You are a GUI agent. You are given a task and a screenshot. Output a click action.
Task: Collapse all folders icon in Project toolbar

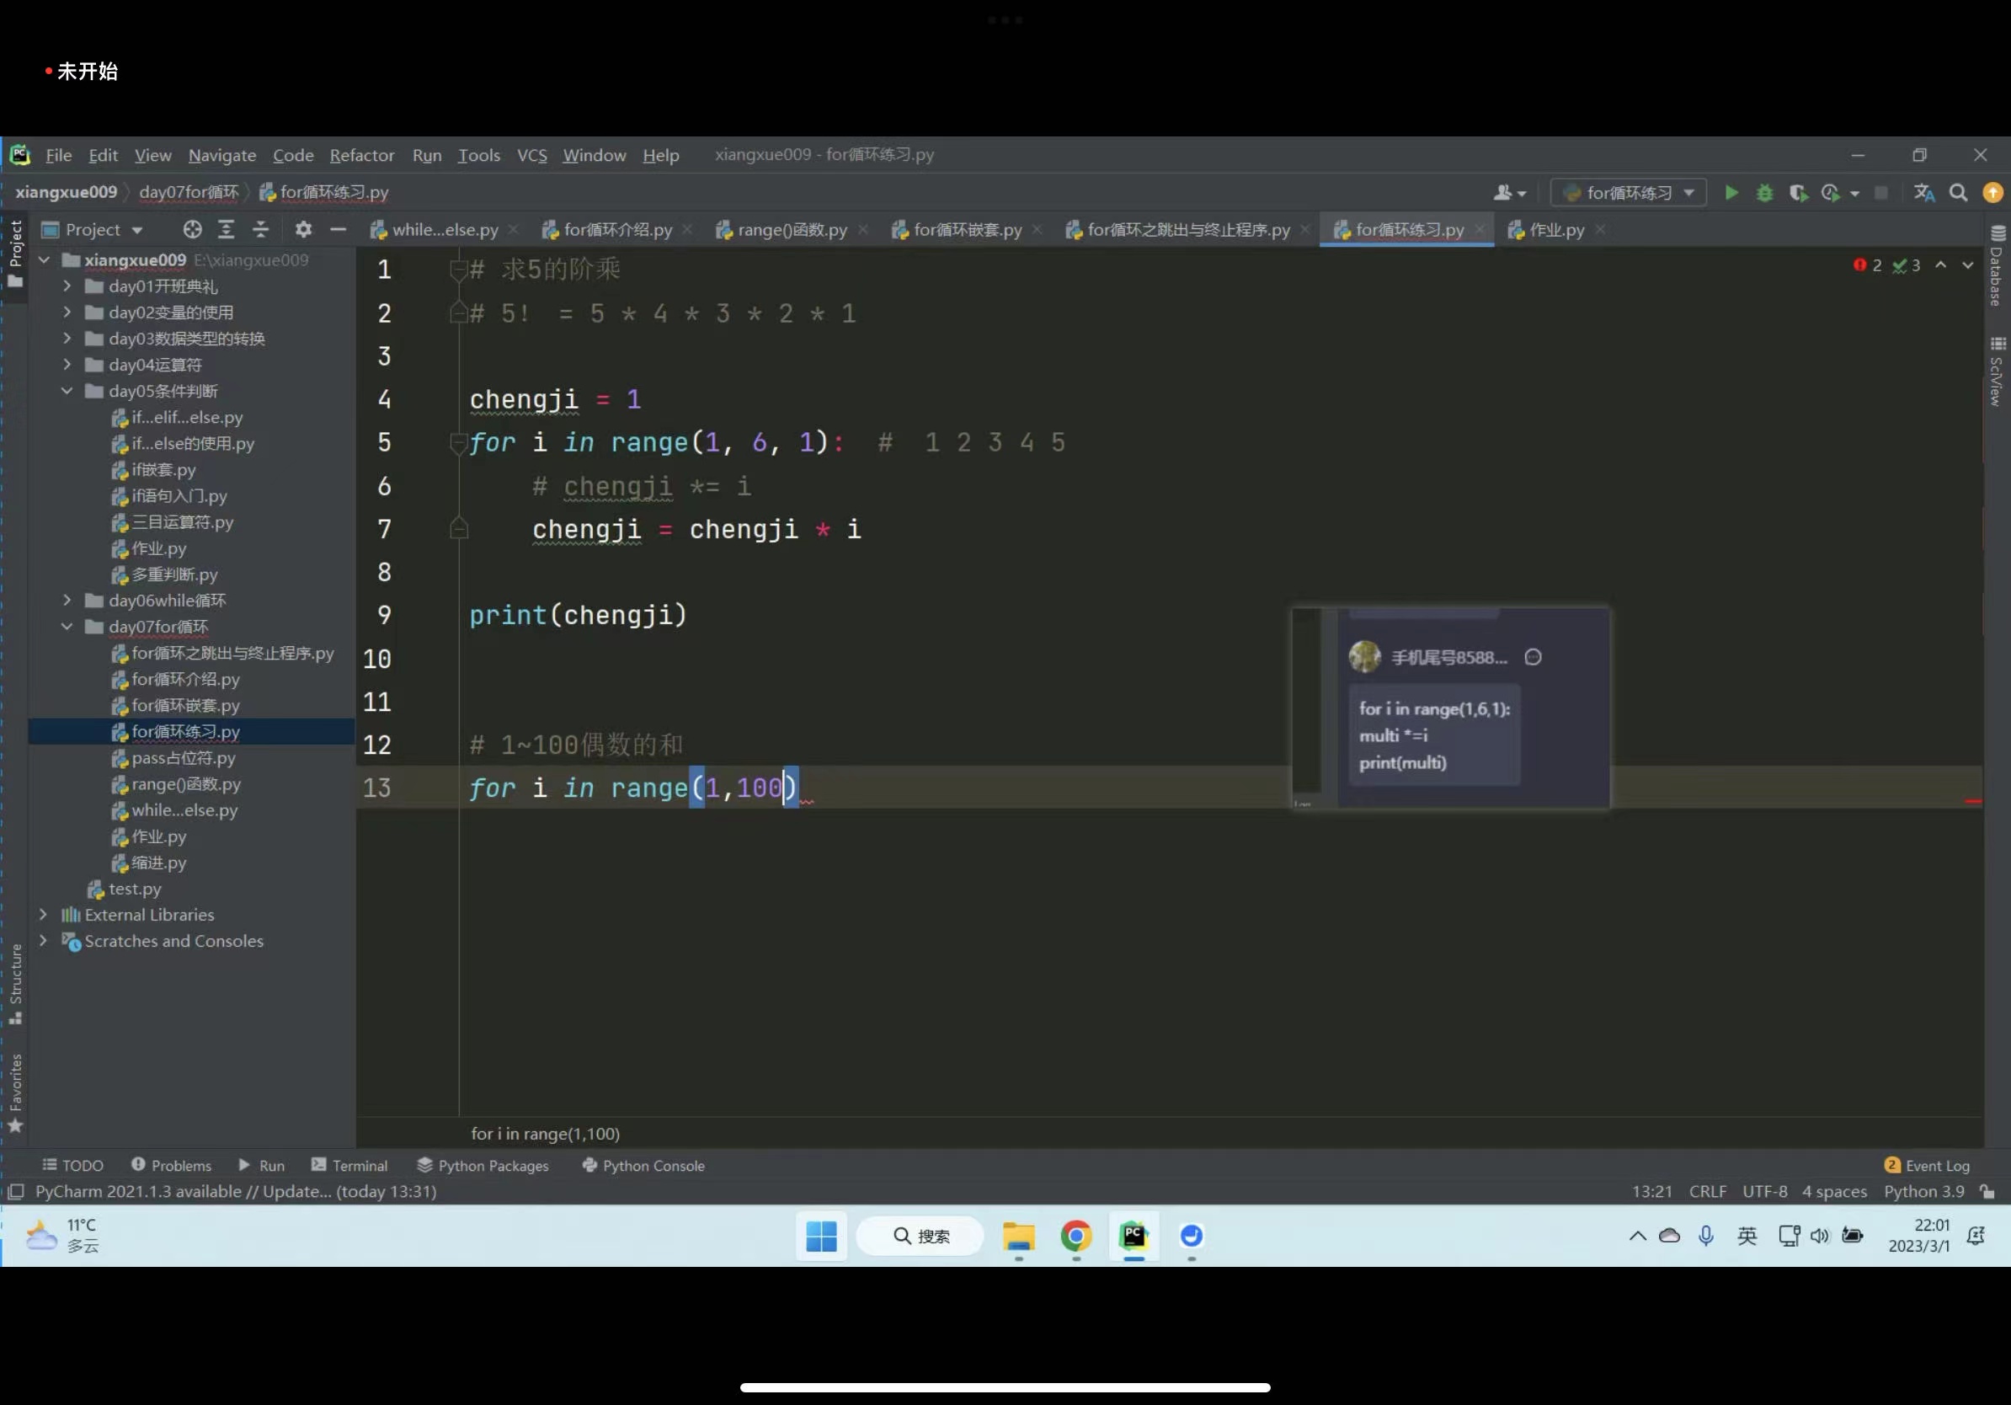coord(260,229)
